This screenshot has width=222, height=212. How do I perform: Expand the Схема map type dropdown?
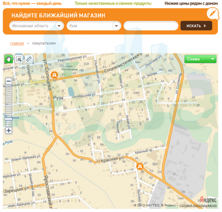pyautogui.click(x=200, y=59)
